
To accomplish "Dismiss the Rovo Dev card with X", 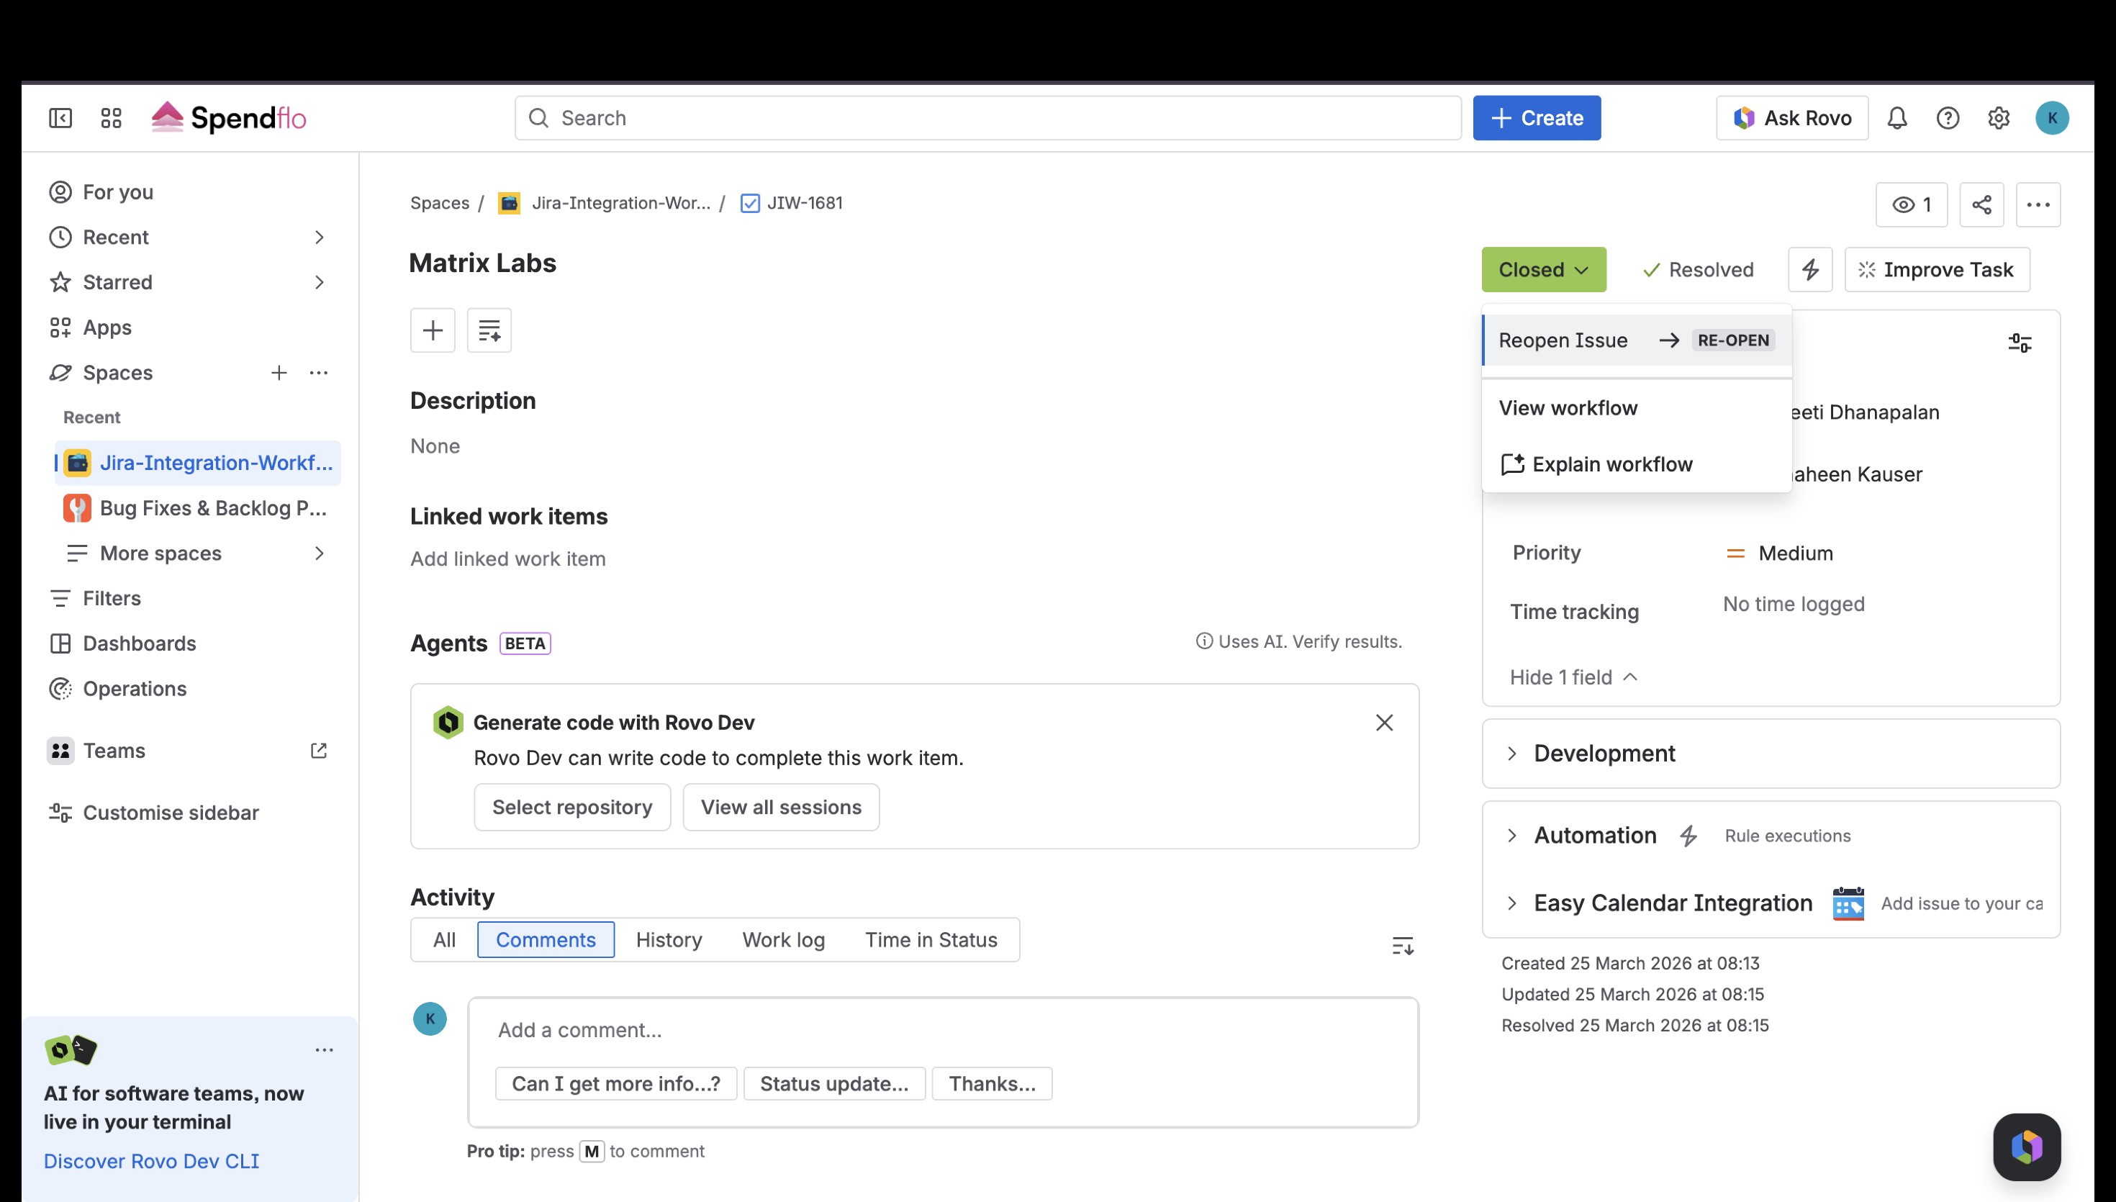I will tap(1384, 723).
